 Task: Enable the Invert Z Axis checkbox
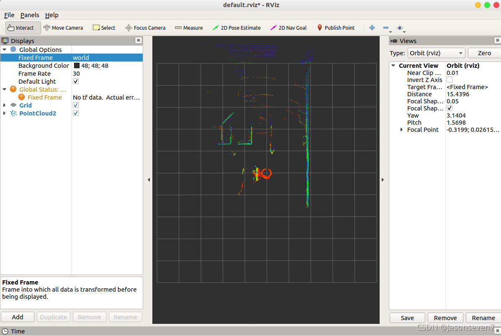click(x=450, y=80)
